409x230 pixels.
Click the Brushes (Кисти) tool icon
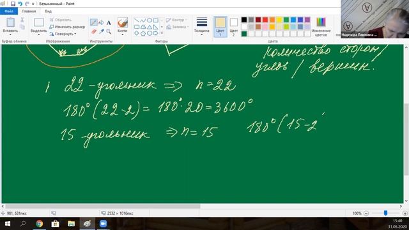(x=122, y=23)
